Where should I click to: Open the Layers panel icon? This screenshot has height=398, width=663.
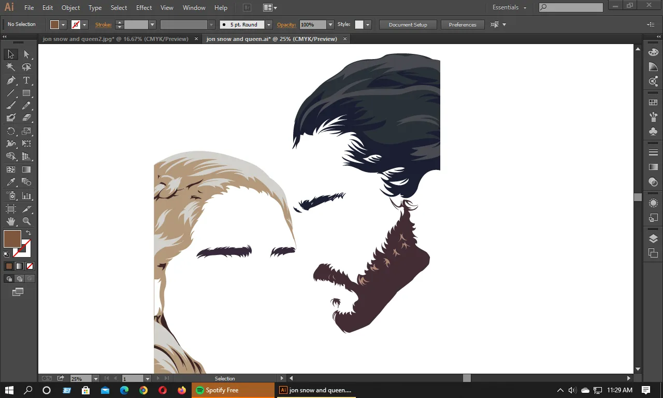pyautogui.click(x=653, y=238)
